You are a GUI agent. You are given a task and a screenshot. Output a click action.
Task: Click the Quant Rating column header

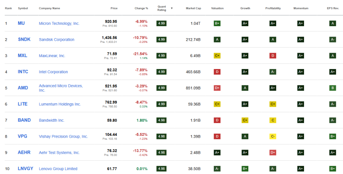tap(162, 8)
